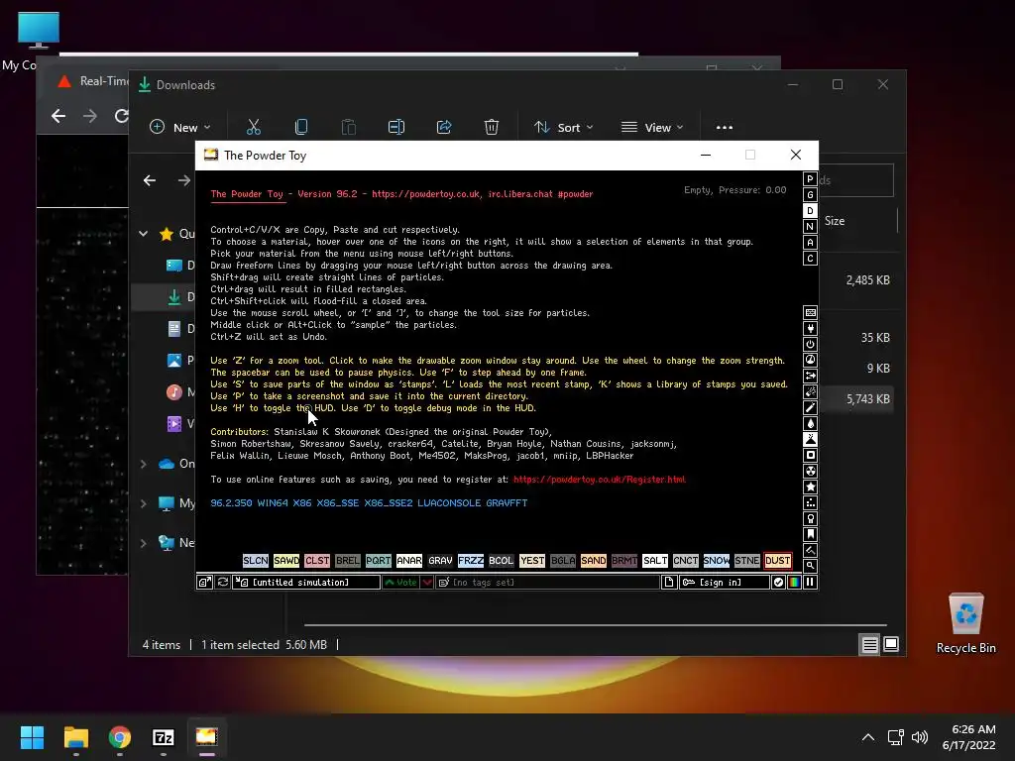Open the Liquids droplet category

[810, 423]
